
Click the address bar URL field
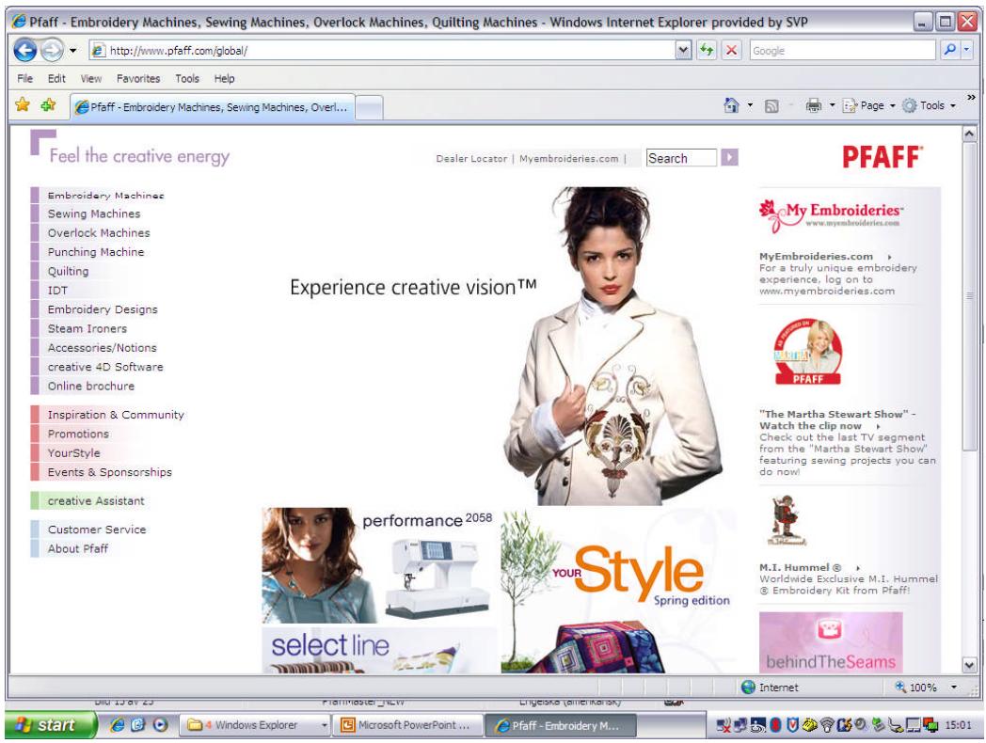click(381, 50)
